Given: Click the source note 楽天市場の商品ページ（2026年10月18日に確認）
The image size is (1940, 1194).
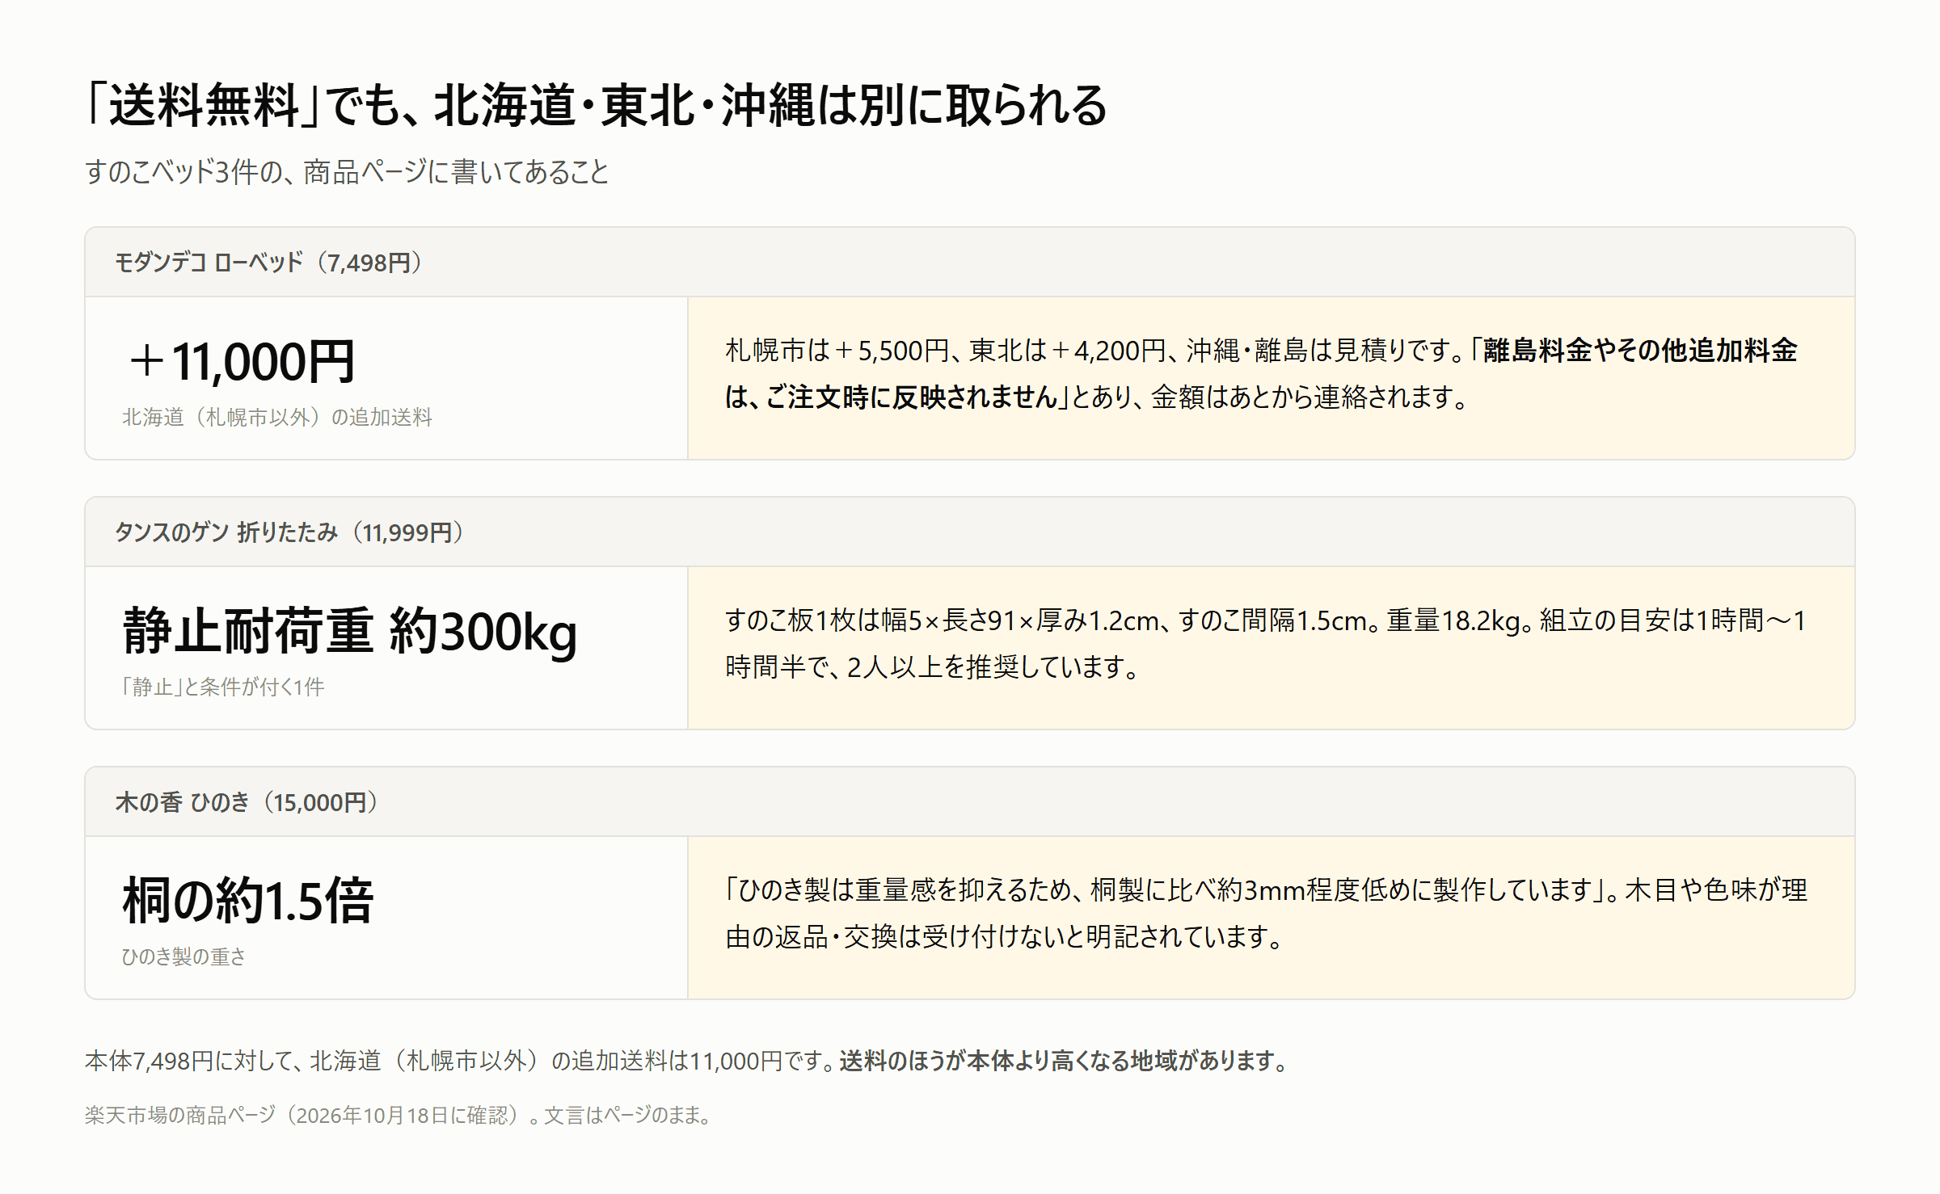Looking at the screenshot, I should (399, 1116).
